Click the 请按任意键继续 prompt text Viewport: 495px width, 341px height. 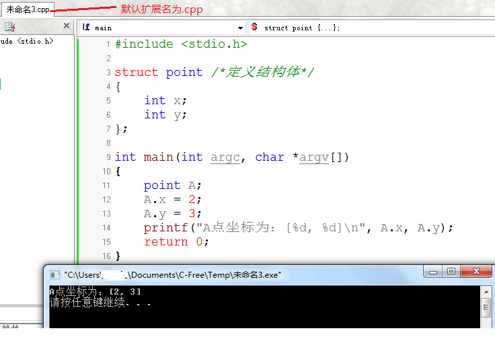click(x=100, y=303)
